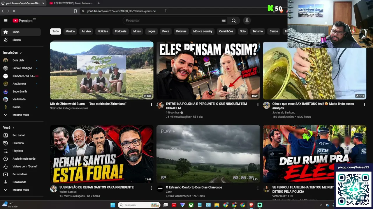Image resolution: width=373 pixels, height=209 pixels.
Task: Open Seus vídeos in the sidebar
Action: coord(20,174)
